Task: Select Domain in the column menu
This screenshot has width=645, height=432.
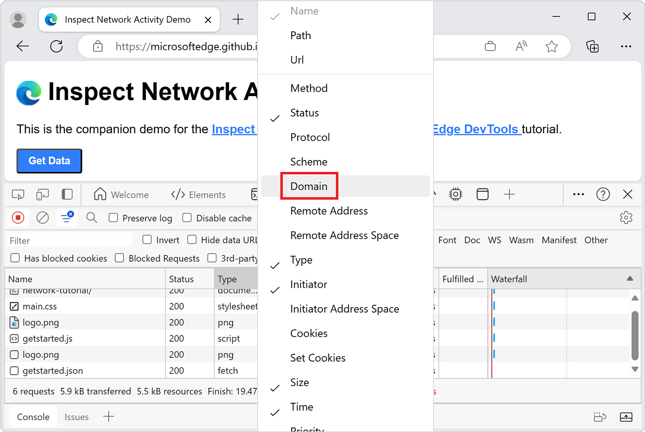Action: click(x=309, y=186)
